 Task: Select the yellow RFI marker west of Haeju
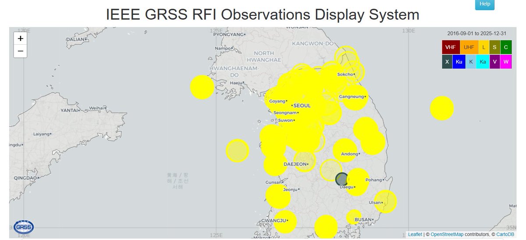pyautogui.click(x=202, y=87)
